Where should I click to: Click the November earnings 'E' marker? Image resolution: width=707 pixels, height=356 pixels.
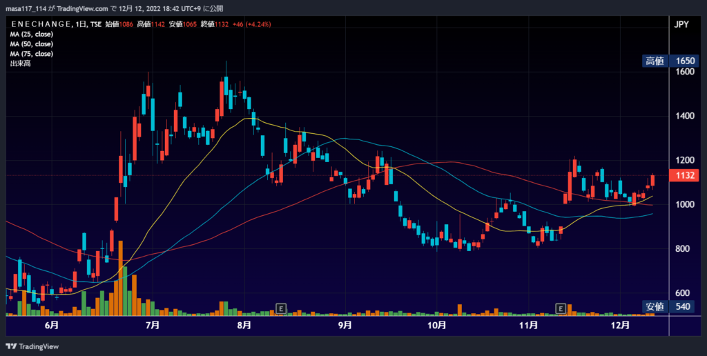click(x=561, y=308)
